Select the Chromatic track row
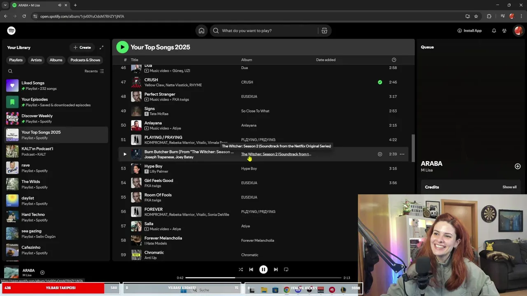Image resolution: width=527 pixels, height=296 pixels. click(263, 255)
